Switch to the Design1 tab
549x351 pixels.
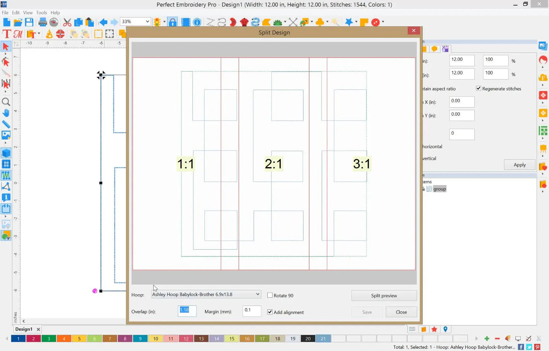[24, 329]
